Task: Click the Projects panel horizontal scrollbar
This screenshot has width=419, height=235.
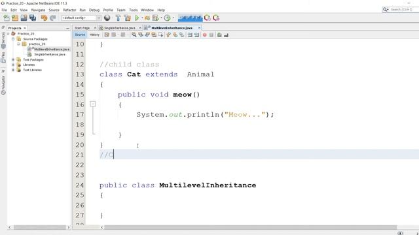Action: click(39, 227)
